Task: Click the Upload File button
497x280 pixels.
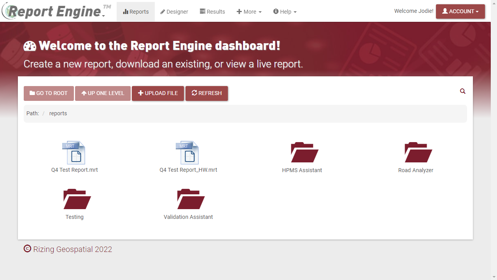Action: [x=158, y=93]
